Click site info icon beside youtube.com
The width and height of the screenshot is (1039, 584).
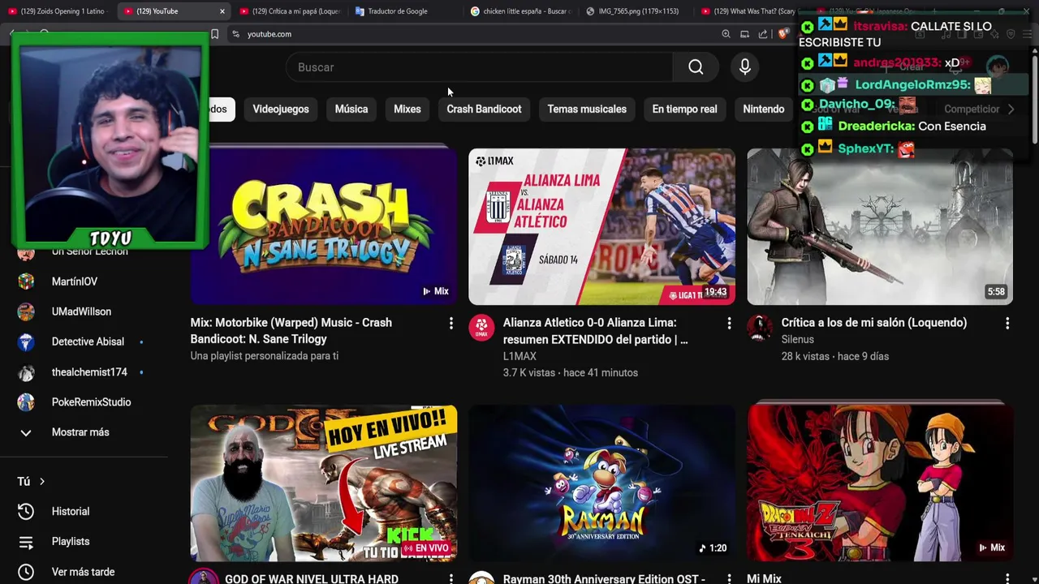(235, 34)
